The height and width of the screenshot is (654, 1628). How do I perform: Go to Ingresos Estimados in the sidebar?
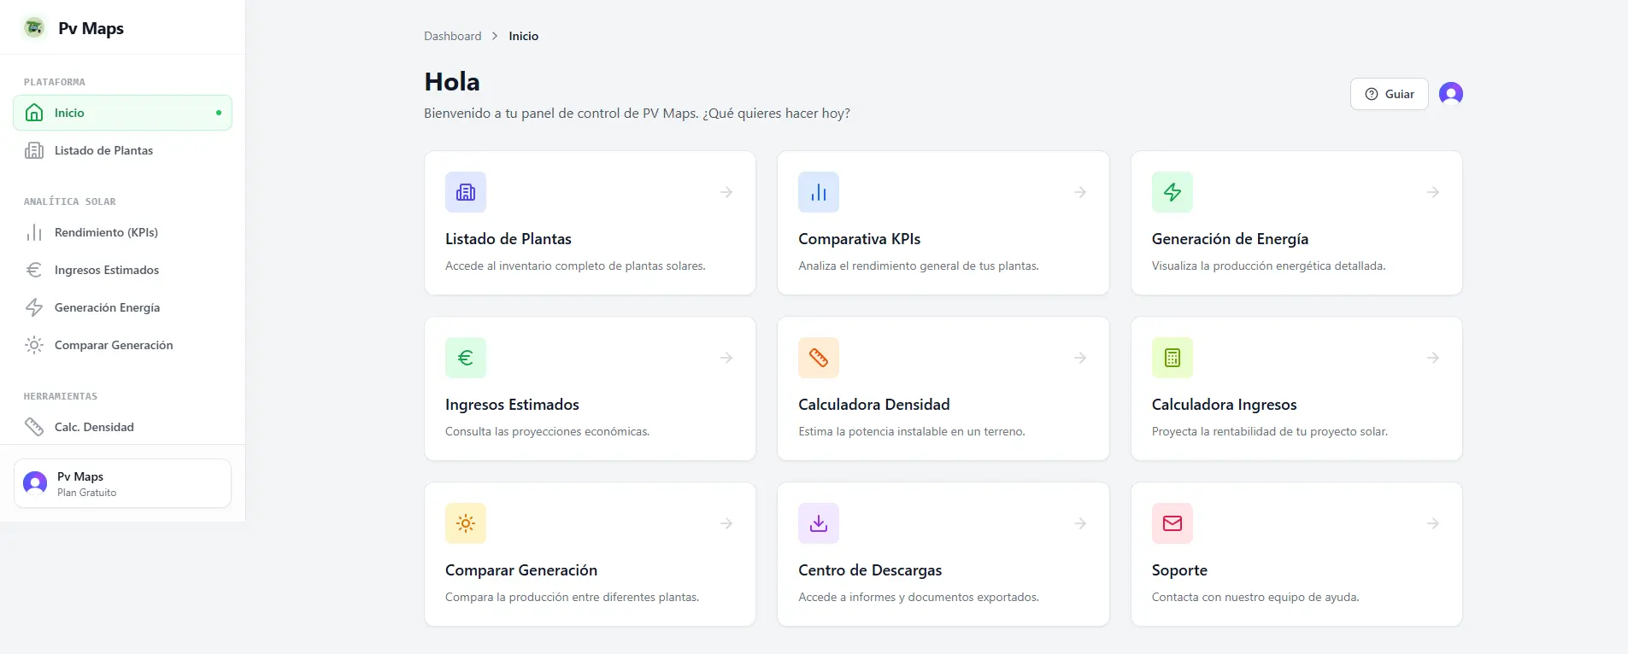(122, 270)
